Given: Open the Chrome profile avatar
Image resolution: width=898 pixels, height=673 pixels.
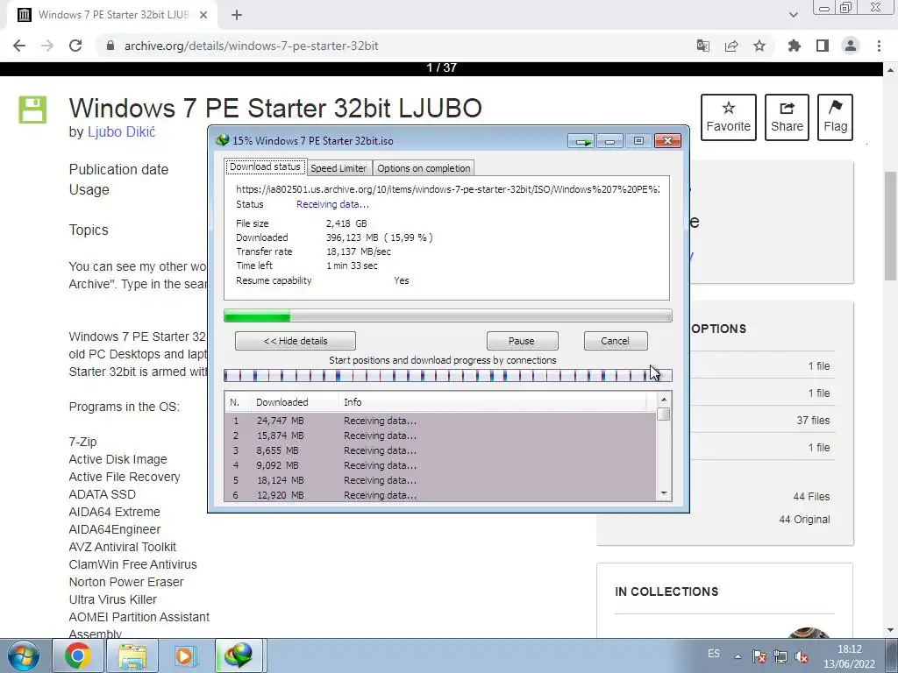Looking at the screenshot, I should point(851,46).
